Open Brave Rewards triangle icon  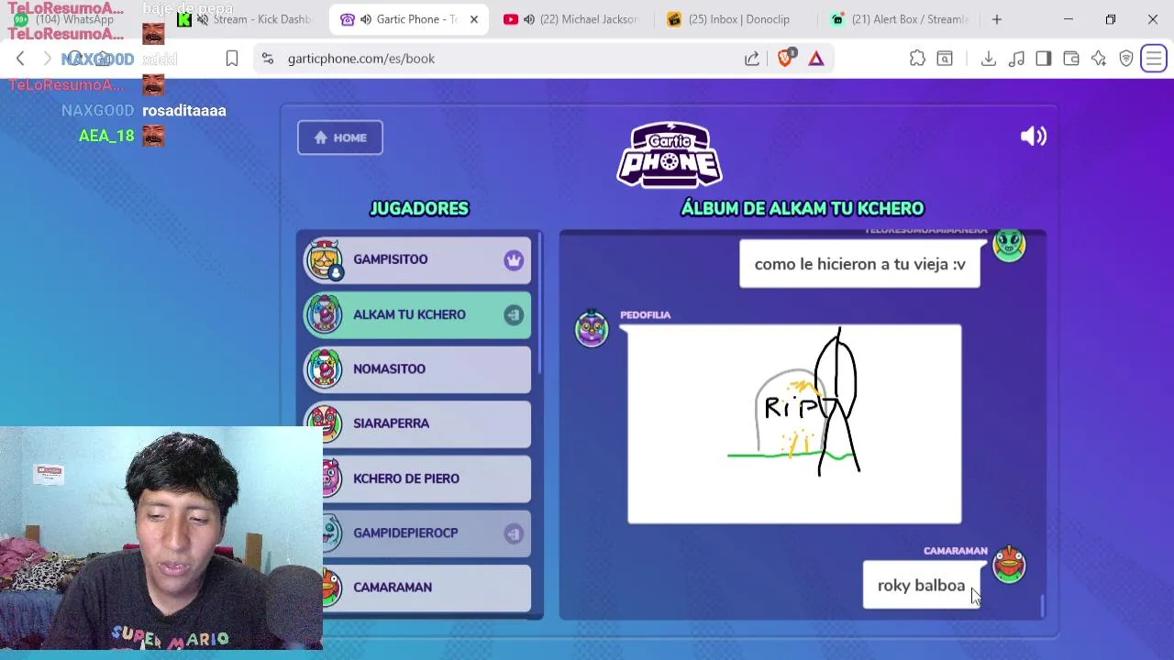click(816, 59)
